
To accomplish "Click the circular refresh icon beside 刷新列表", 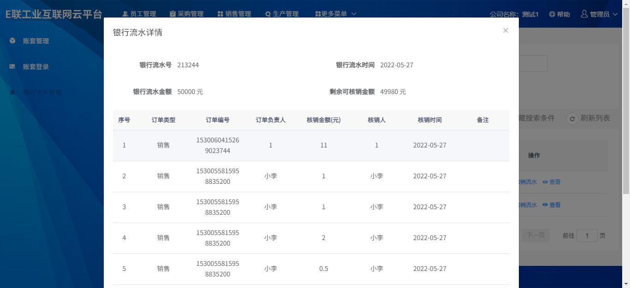I will coord(572,119).
